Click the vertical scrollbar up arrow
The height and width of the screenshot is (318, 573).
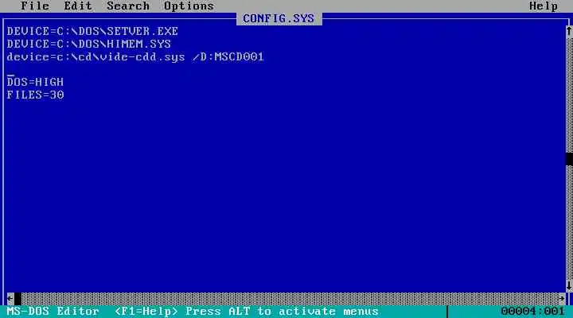(x=569, y=31)
